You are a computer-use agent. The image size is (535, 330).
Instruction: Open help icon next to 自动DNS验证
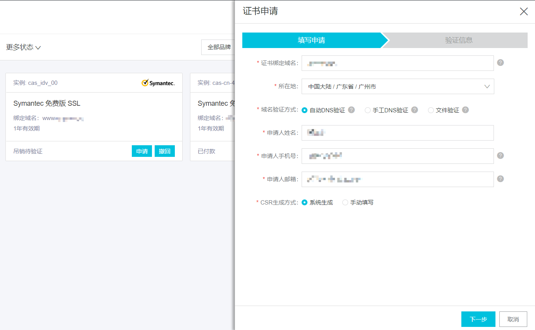(x=351, y=110)
